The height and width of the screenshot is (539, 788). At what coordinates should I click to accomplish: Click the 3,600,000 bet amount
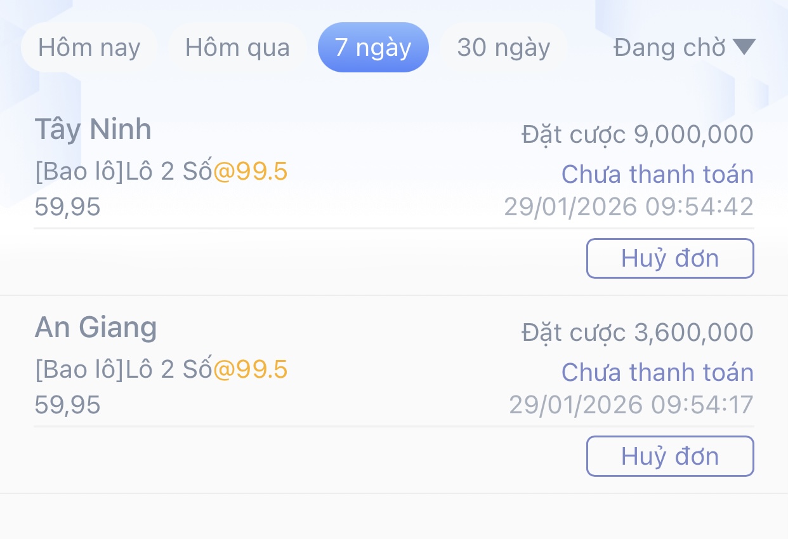693,333
